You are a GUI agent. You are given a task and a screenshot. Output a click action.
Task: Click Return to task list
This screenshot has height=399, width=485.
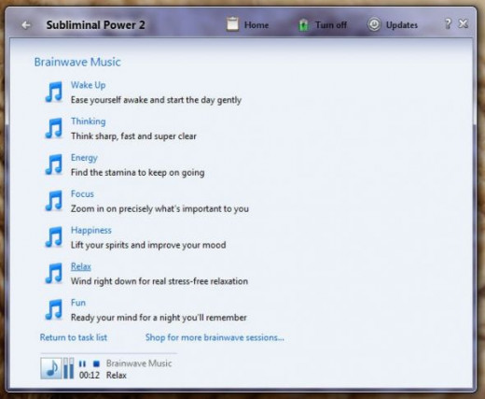point(74,337)
